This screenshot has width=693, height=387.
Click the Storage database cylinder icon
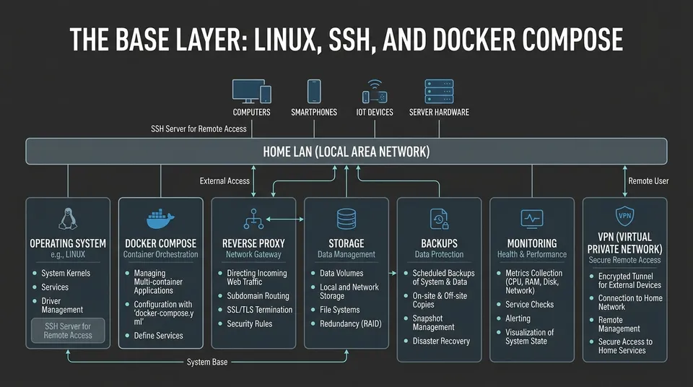pos(346,219)
